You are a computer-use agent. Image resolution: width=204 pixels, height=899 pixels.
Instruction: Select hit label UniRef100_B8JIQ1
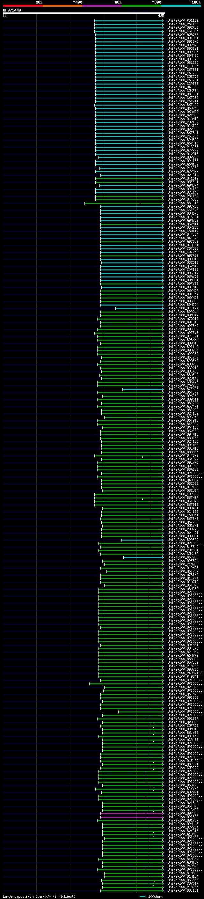[183, 891]
